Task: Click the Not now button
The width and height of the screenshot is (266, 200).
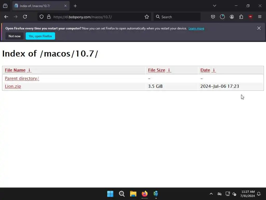Action: (x=15, y=36)
